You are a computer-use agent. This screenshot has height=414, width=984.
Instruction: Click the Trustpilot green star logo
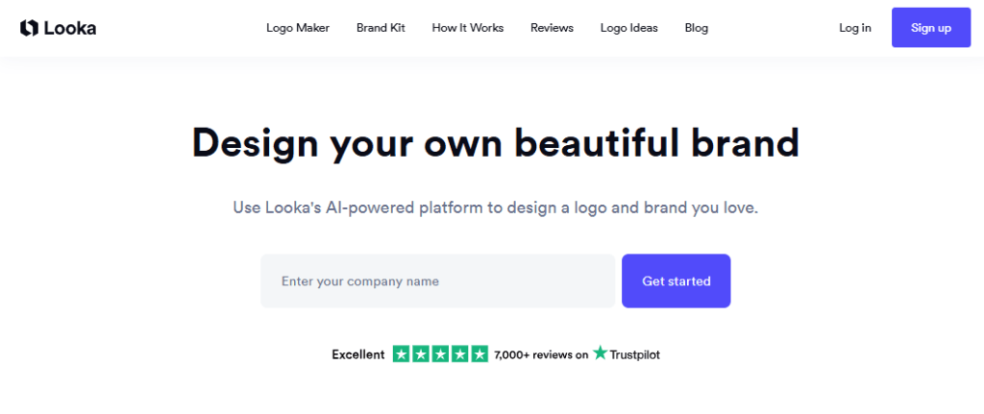click(x=600, y=353)
